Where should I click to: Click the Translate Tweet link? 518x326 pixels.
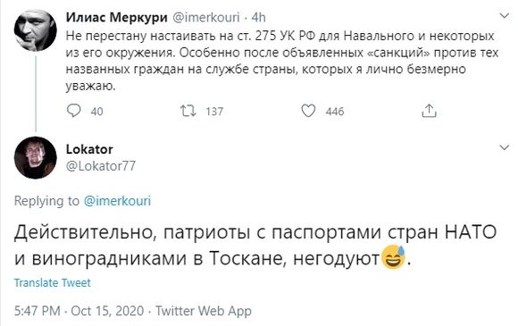coord(52,283)
